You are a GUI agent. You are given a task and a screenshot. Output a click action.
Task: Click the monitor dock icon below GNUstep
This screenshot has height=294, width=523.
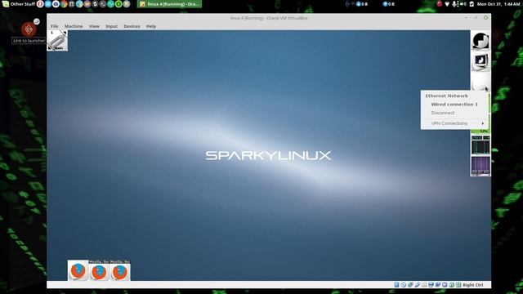tap(481, 61)
